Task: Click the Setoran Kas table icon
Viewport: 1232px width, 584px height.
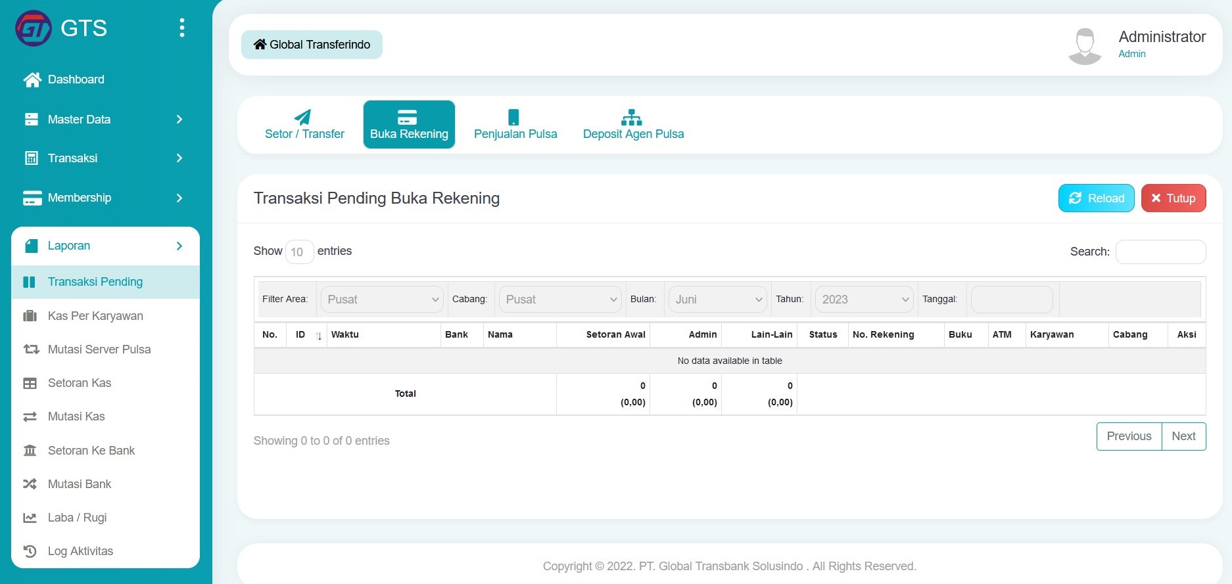Action: [x=30, y=383]
